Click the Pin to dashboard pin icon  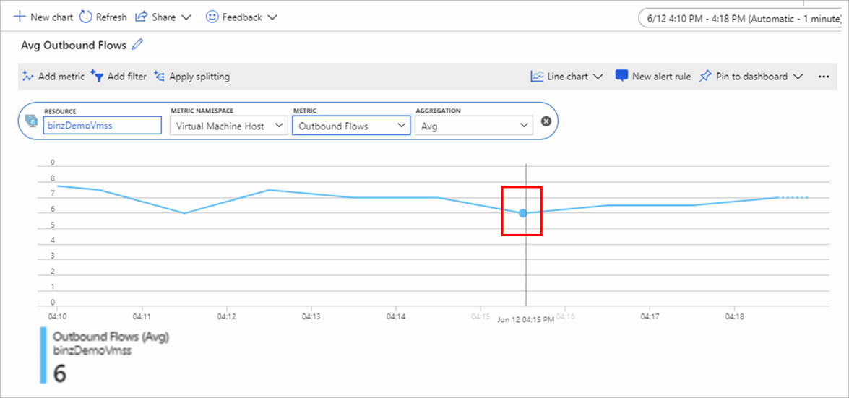[x=705, y=76]
